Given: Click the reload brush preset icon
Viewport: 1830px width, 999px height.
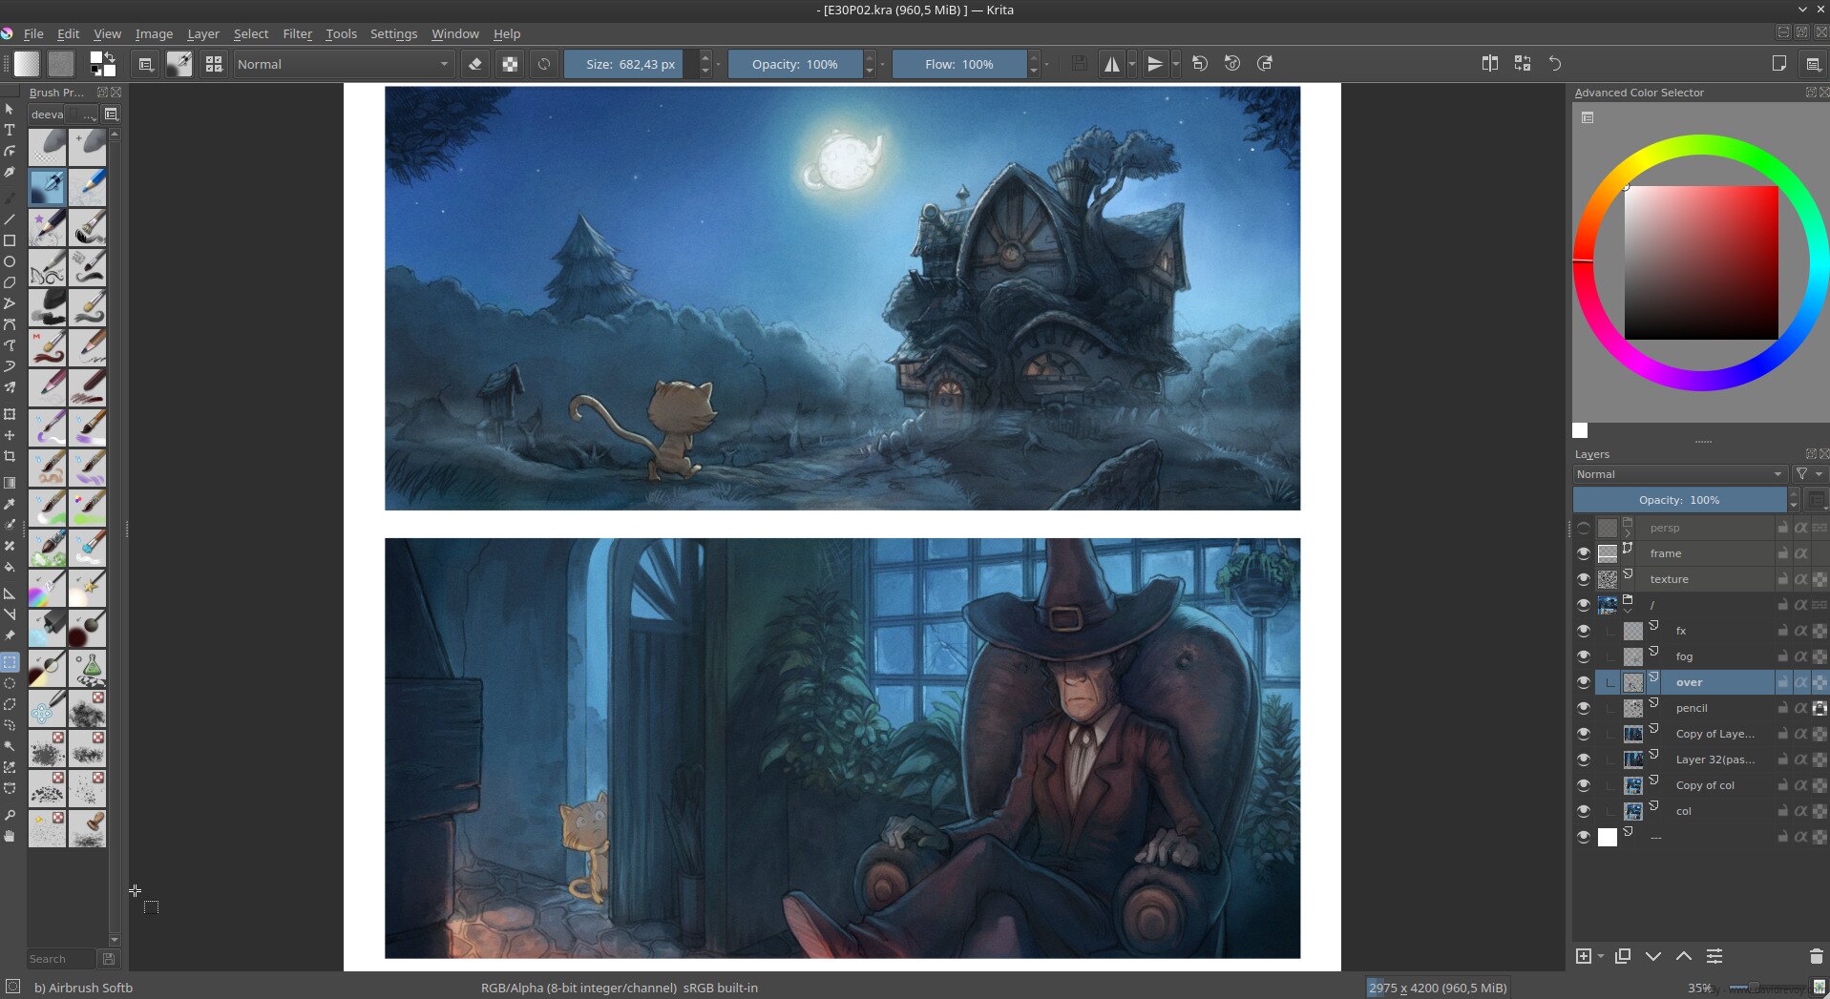Looking at the screenshot, I should 544,64.
